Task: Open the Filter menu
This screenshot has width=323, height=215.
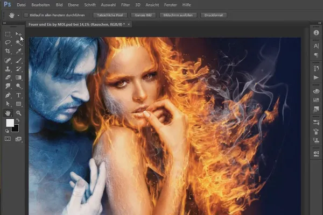Action: point(125,5)
